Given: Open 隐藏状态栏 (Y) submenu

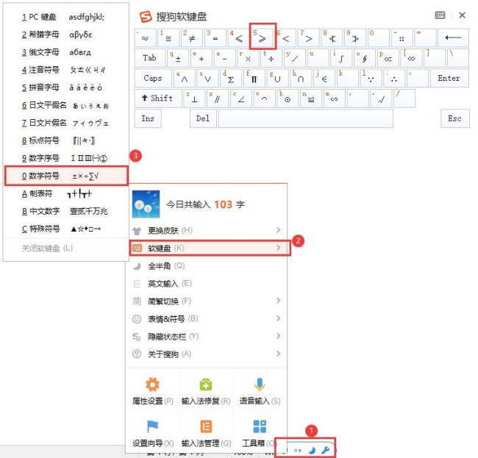Looking at the screenshot, I should pyautogui.click(x=207, y=337).
